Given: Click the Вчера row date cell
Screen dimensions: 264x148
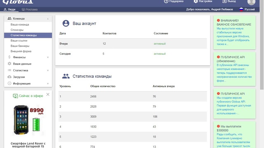Looking at the screenshot, I should coord(64,44).
